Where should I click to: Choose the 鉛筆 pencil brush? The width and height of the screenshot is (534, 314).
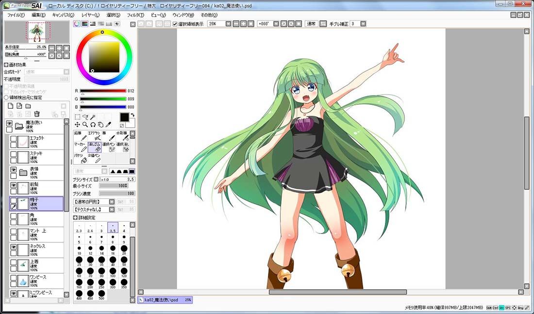(x=81, y=136)
